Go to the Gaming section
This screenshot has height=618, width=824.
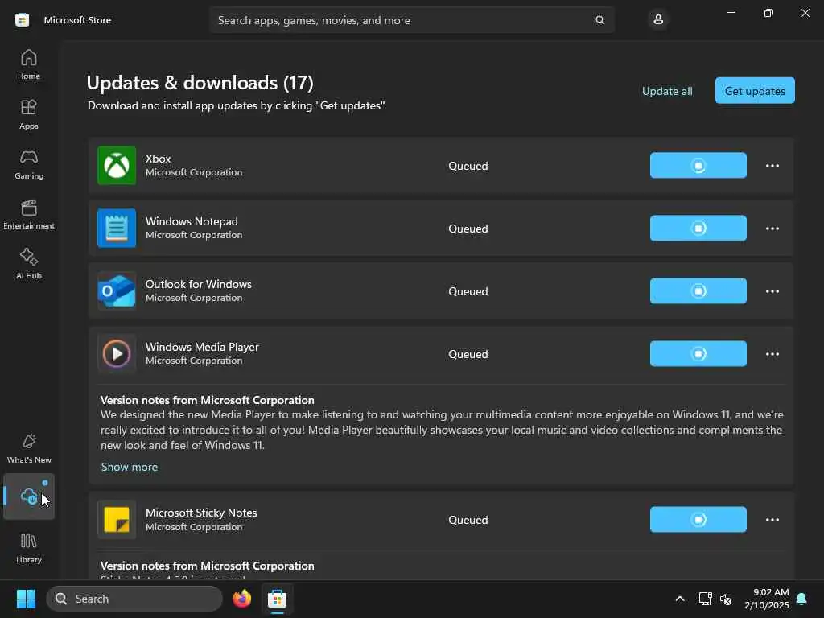tap(29, 164)
